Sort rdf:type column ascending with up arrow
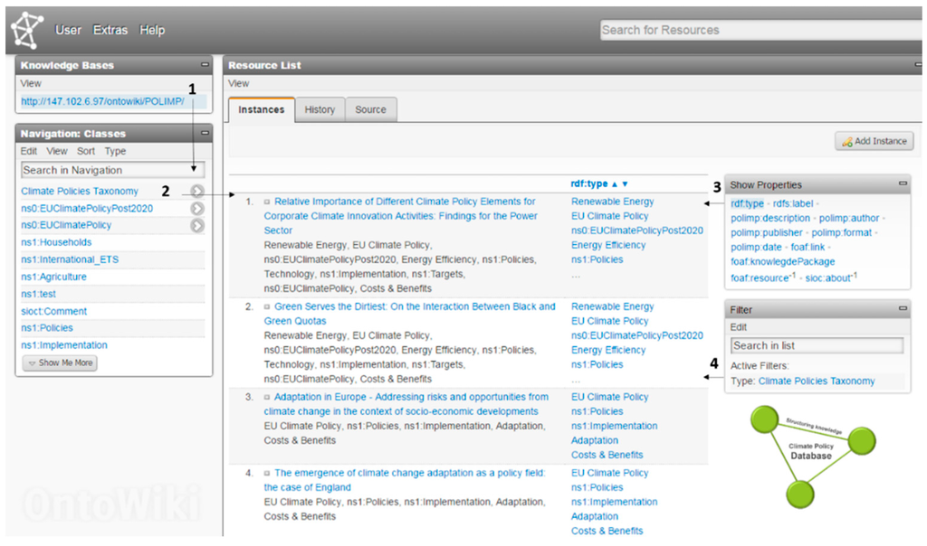927x546 pixels. pos(615,184)
